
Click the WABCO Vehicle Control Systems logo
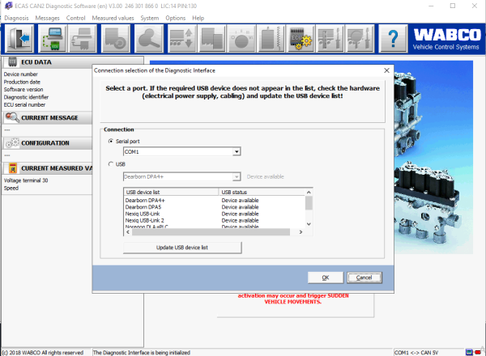pos(446,39)
